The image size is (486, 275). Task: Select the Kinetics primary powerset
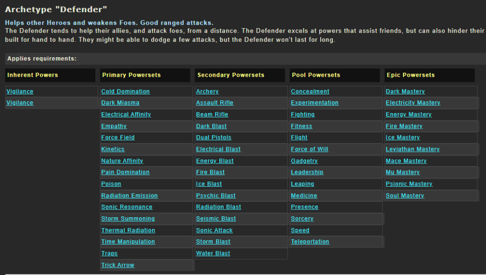pyautogui.click(x=113, y=149)
